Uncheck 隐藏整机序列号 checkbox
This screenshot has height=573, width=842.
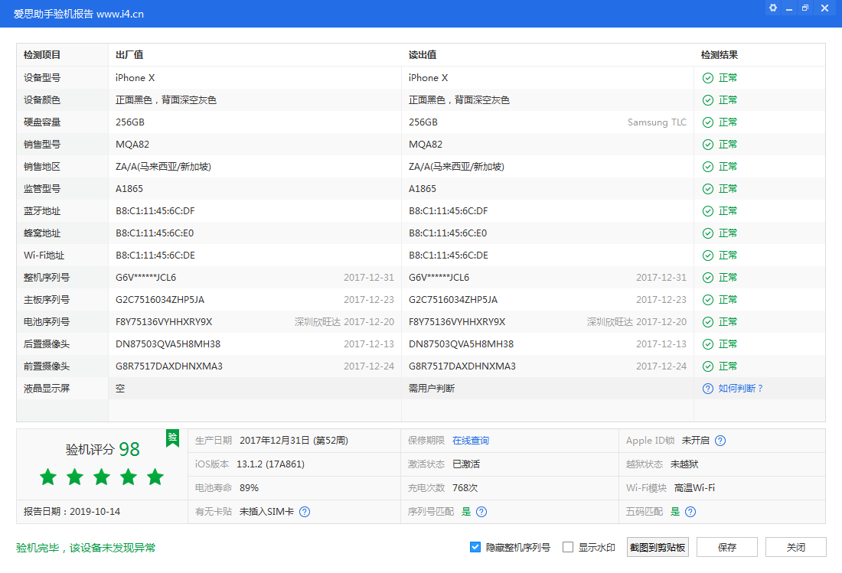475,547
